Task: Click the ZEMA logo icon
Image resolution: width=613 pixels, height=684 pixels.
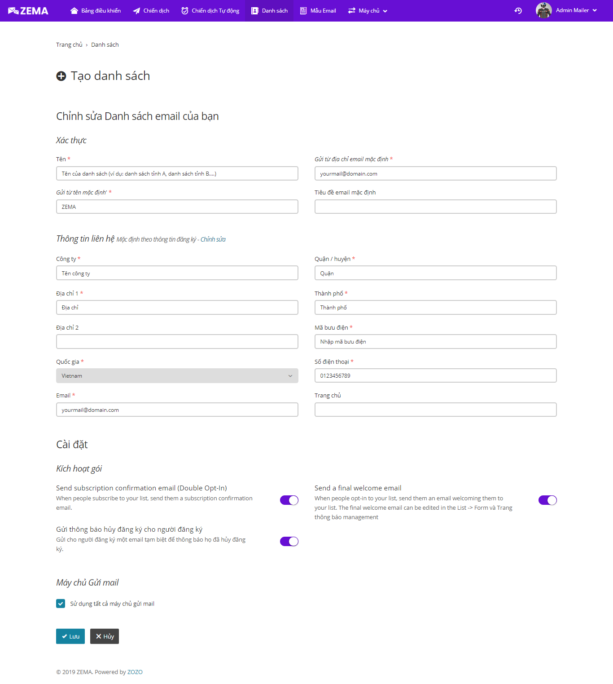Action: point(13,11)
